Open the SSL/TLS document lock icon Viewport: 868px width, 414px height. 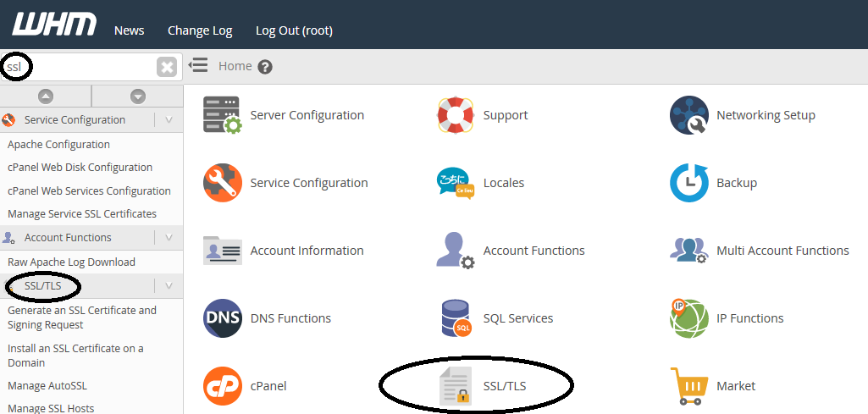(456, 386)
